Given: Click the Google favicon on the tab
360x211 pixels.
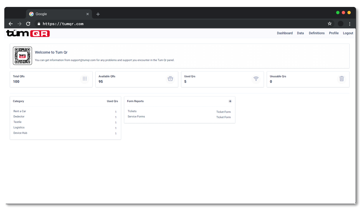Looking at the screenshot, I should [x=31, y=14].
